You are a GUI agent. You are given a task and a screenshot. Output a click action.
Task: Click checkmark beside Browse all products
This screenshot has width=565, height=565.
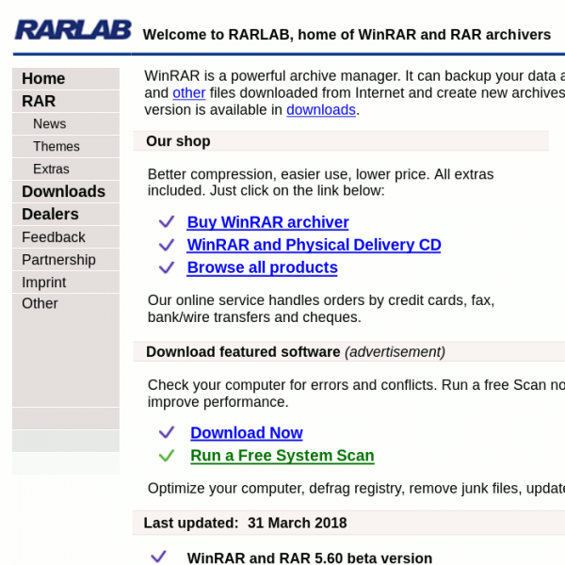click(x=167, y=267)
